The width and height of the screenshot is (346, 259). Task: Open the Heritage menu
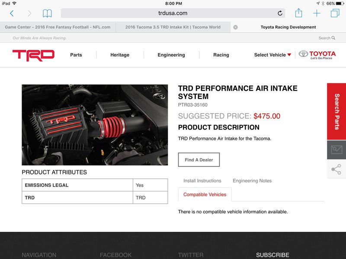coord(120,55)
